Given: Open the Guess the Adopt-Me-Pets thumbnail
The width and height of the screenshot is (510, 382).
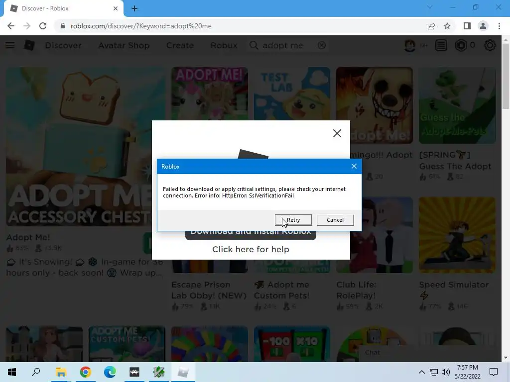Looking at the screenshot, I should click(457, 105).
